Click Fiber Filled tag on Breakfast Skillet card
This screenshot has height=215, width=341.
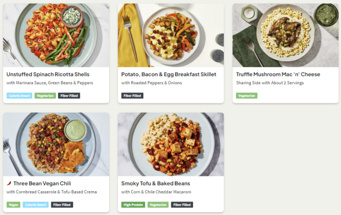click(133, 96)
